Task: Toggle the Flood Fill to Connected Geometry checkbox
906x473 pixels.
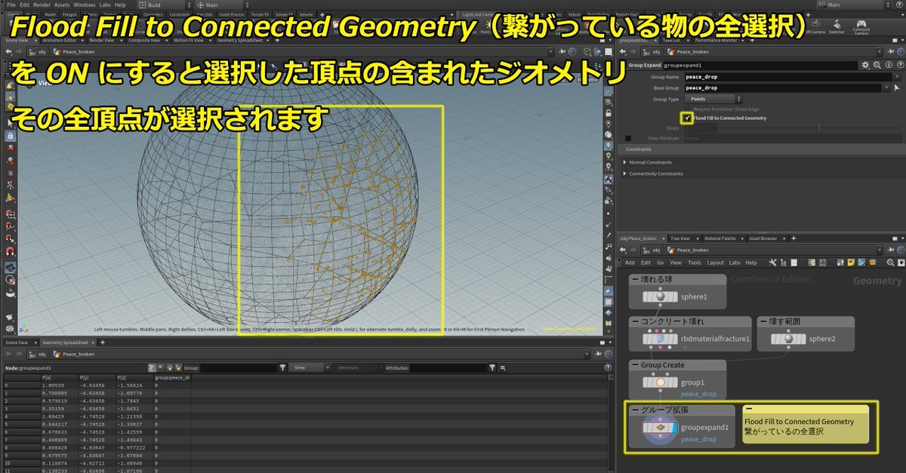Action: 686,118
